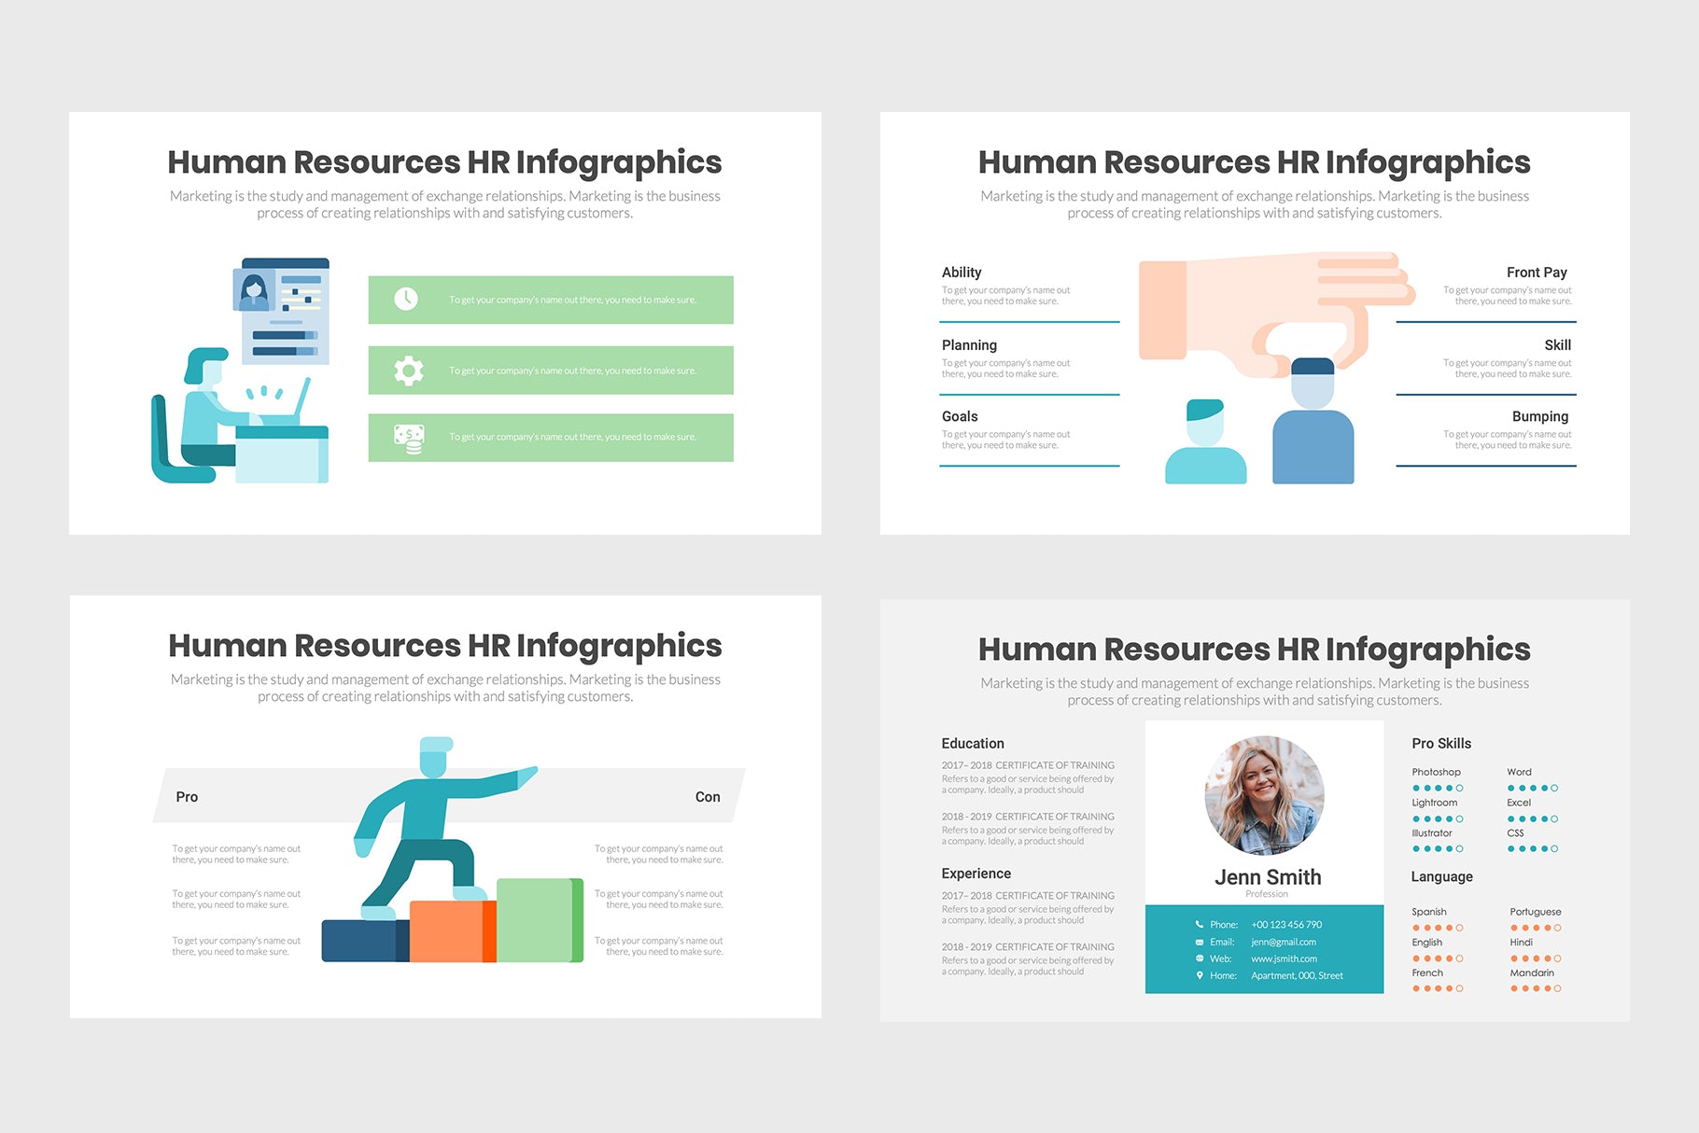Viewport: 1699px width, 1133px height.
Task: Open the www.jsmith.com link
Action: tap(1284, 958)
